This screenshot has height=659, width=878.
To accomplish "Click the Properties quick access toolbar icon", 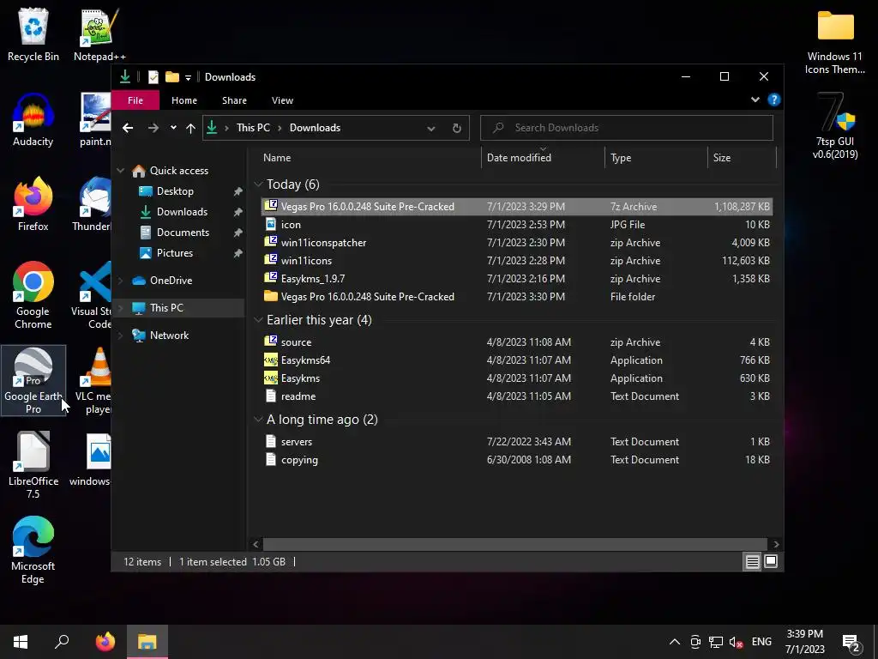I will 153,76.
